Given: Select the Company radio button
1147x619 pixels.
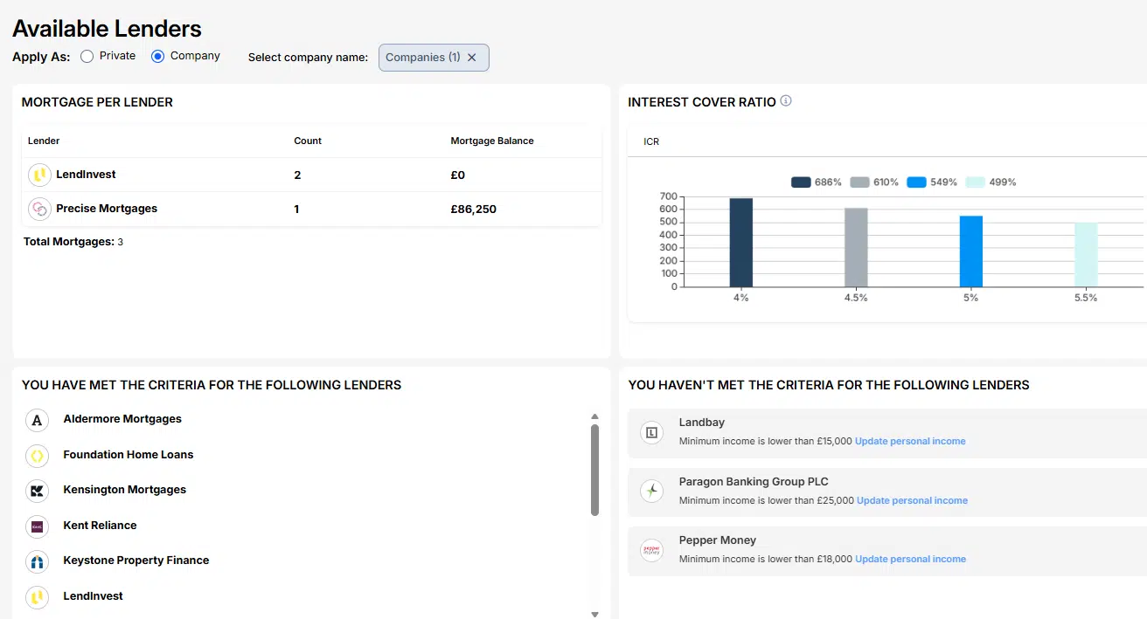Looking at the screenshot, I should pos(157,56).
